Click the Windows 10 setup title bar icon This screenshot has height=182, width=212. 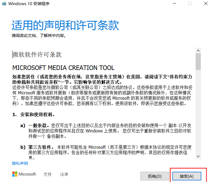[4, 4]
